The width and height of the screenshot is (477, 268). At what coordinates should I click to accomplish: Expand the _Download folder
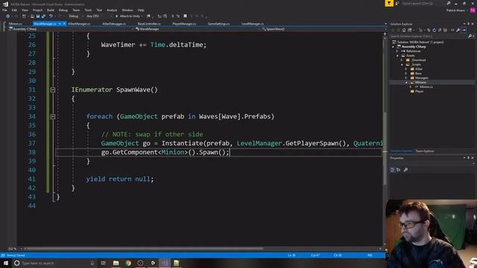(402, 60)
